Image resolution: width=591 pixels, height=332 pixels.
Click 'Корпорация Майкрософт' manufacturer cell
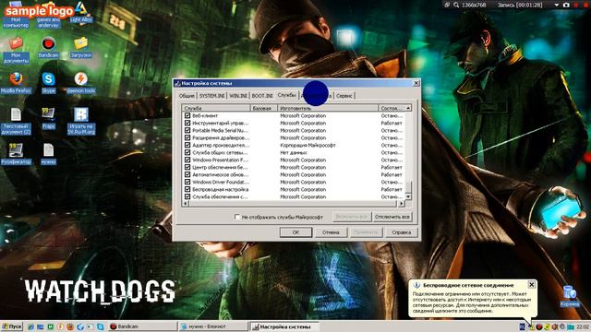[308, 145]
